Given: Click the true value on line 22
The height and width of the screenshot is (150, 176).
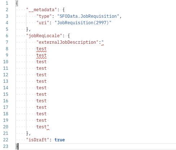Looking at the screenshot, I should click(60, 140).
